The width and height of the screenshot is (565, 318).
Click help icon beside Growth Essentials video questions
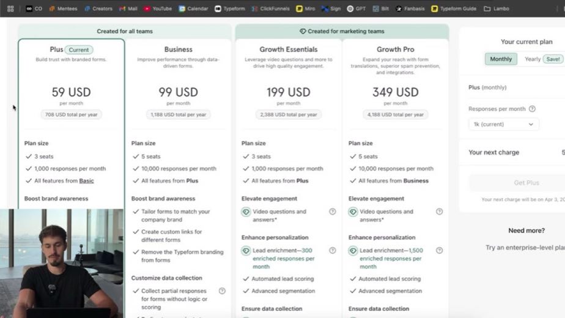point(333,212)
